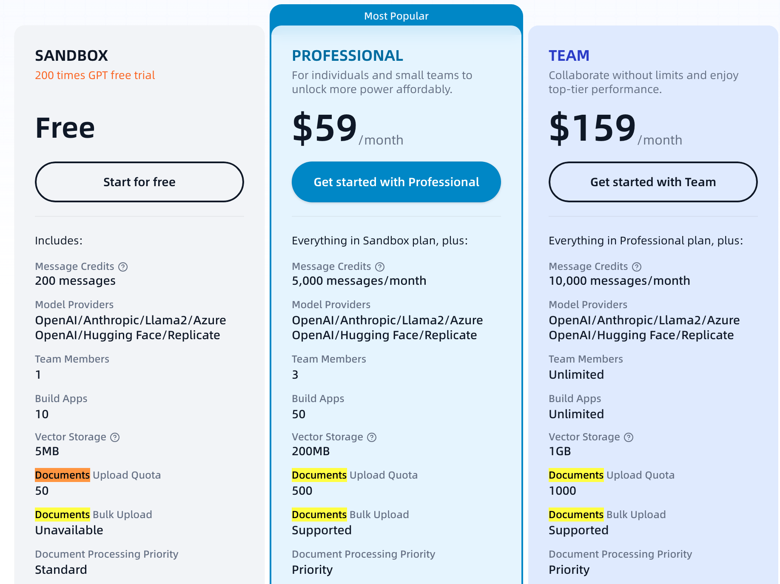
Task: Click 200 times GPT free trial text
Action: coord(95,75)
